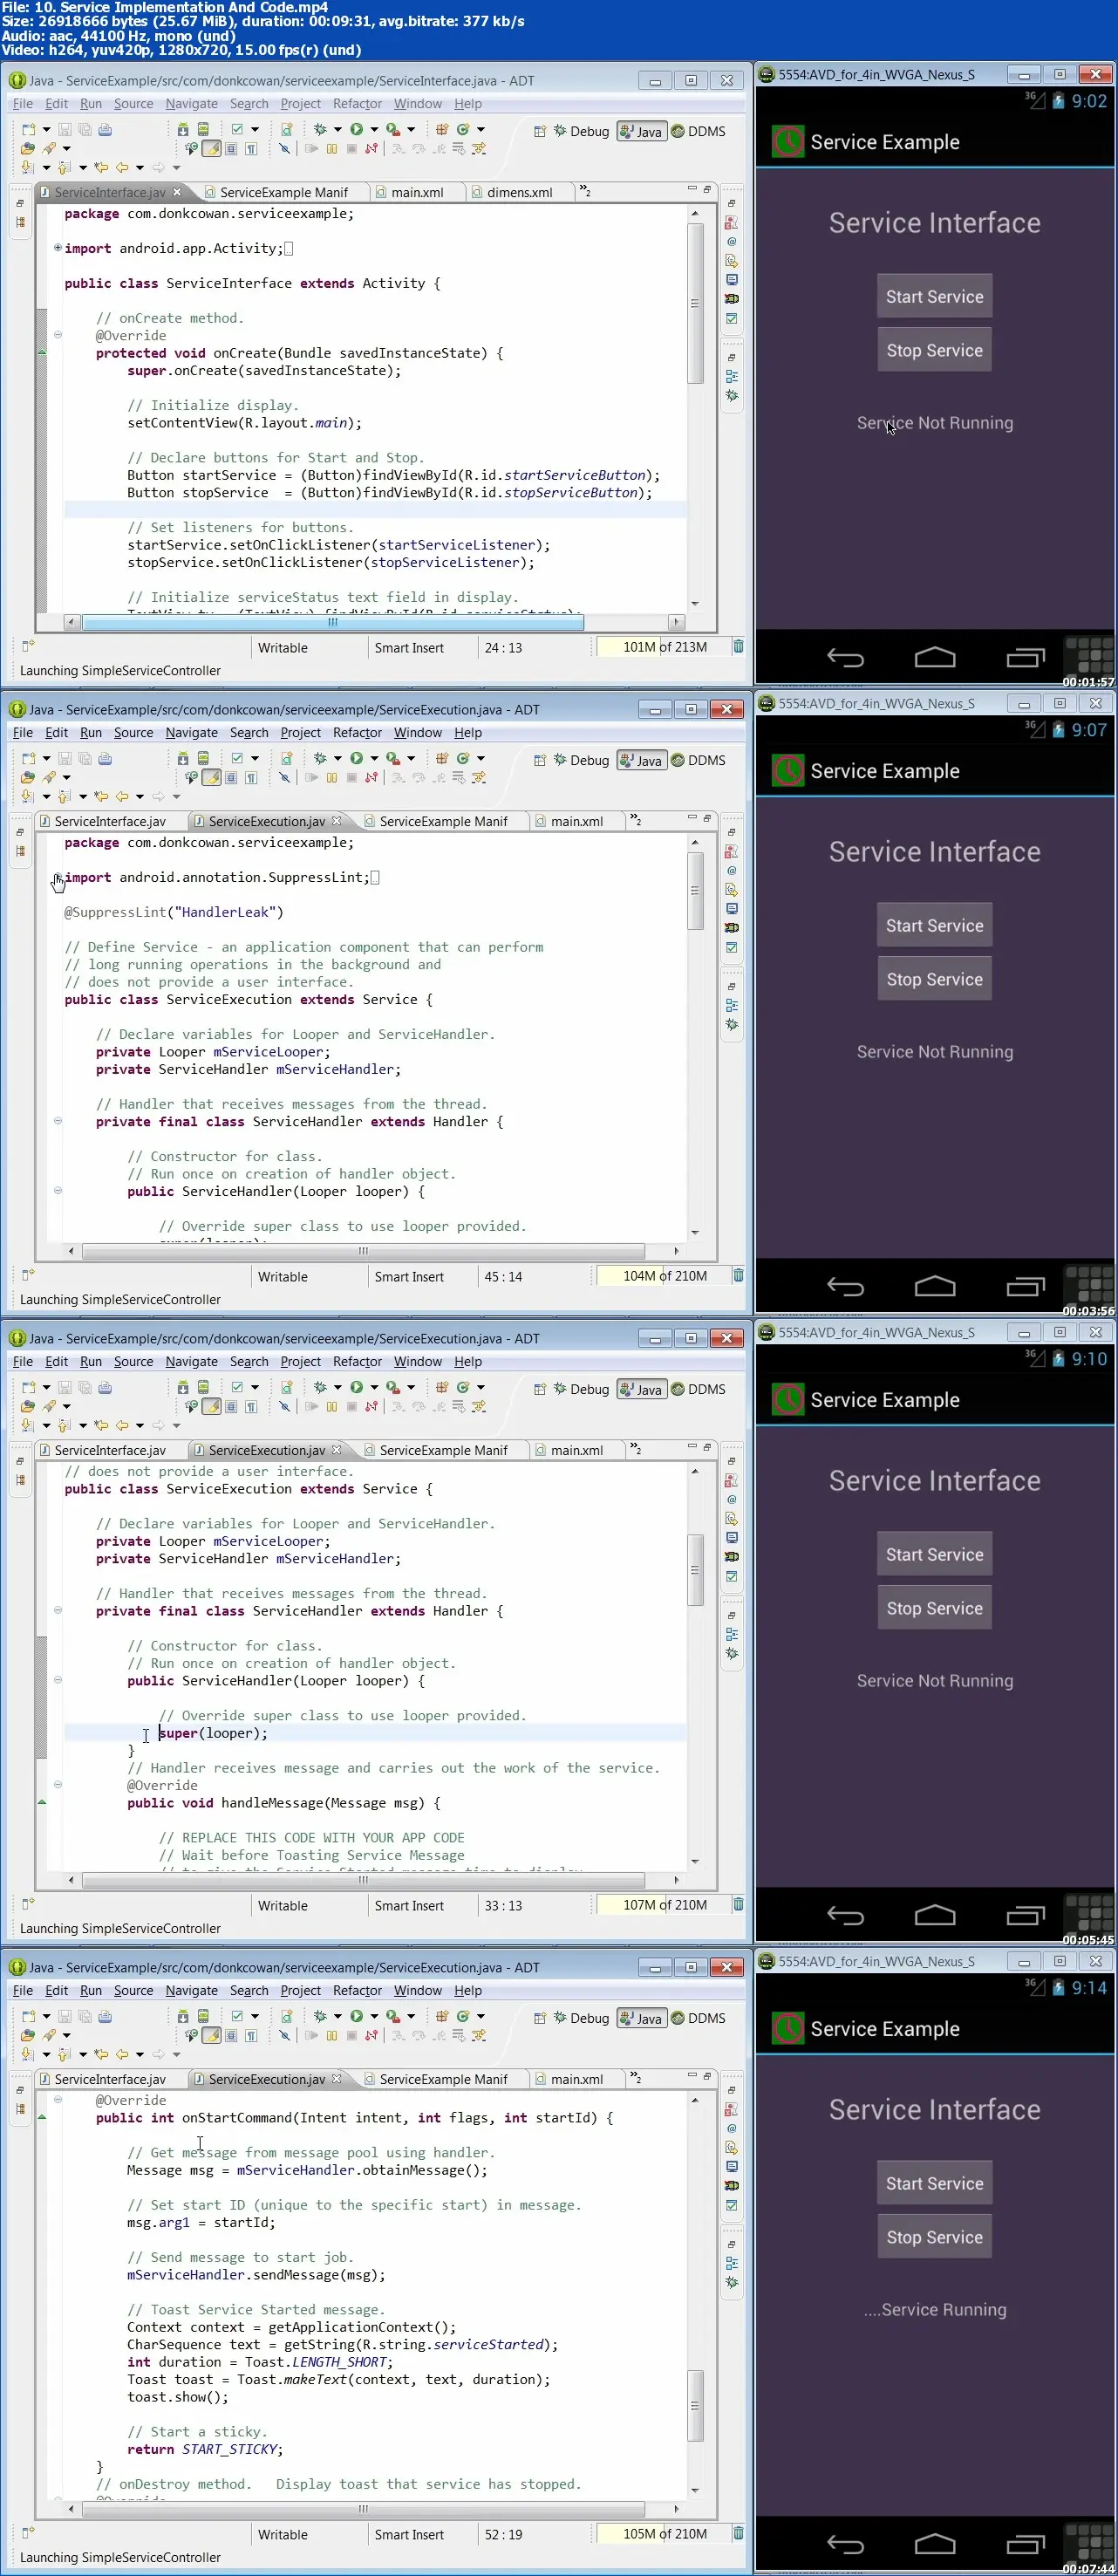The height and width of the screenshot is (2576, 1118).
Task: Show hidden editor tabs list next to dimens.xml
Action: [585, 191]
